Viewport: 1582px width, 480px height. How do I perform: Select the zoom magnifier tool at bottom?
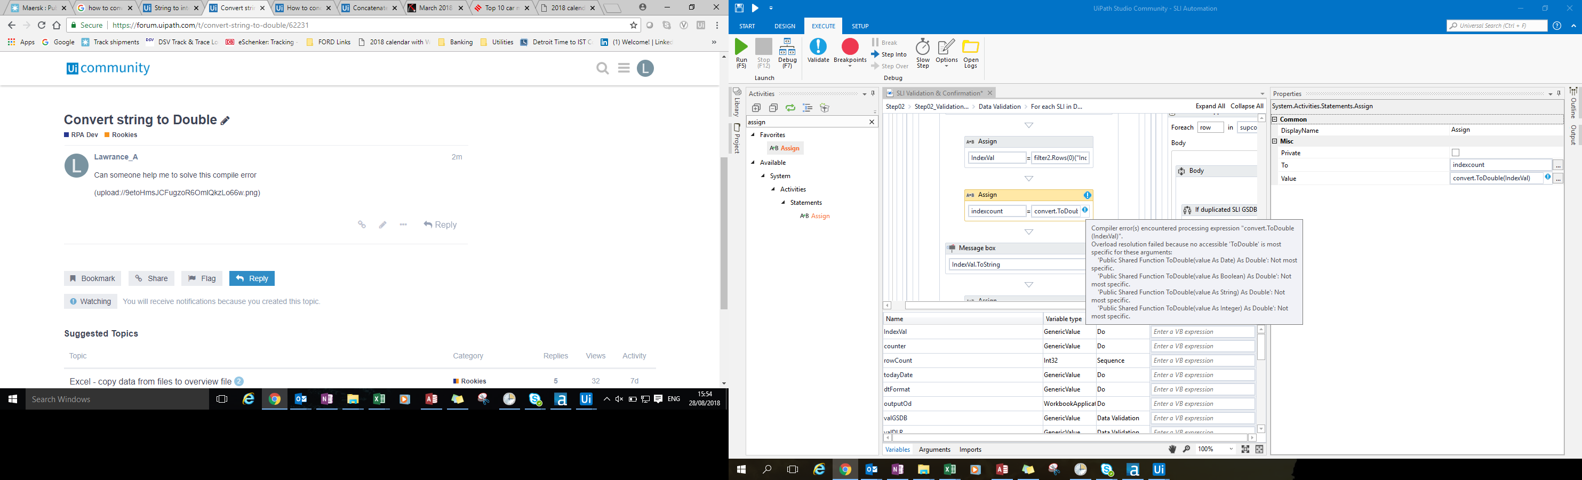point(1186,449)
